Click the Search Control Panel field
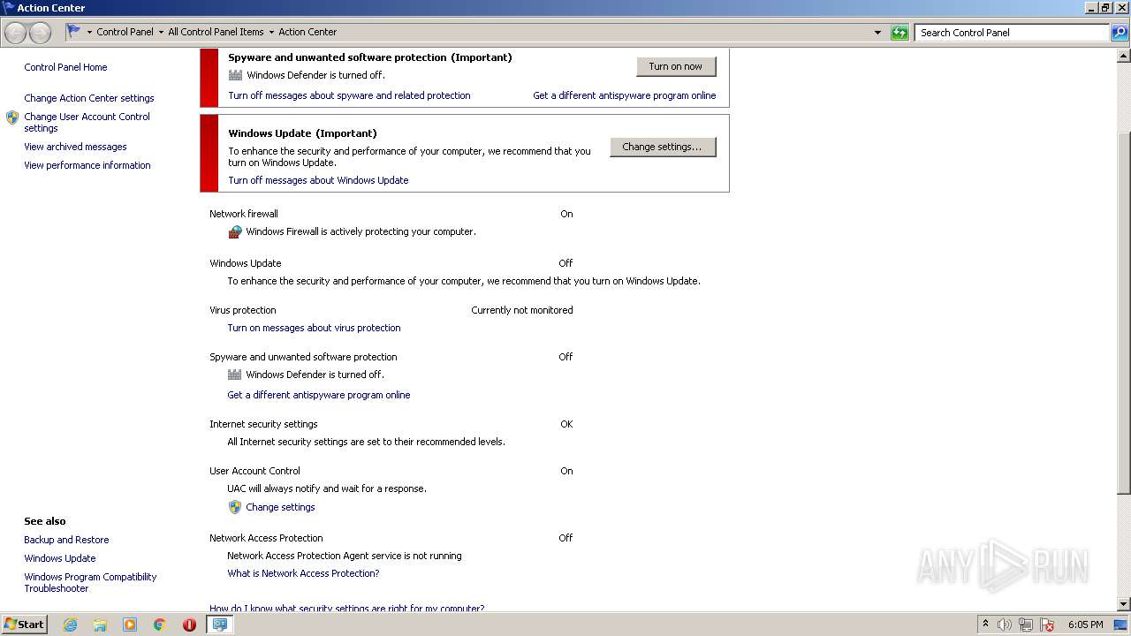Viewport: 1131px width, 636px height. (x=1012, y=33)
